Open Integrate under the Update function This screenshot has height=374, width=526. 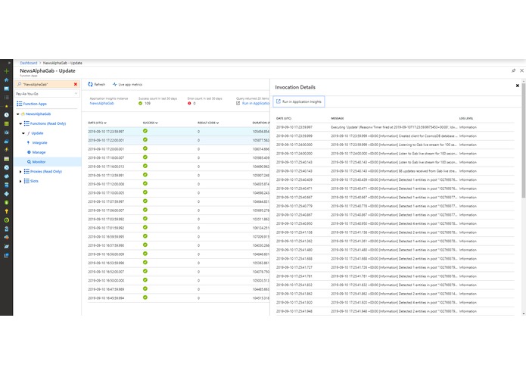[x=39, y=142]
